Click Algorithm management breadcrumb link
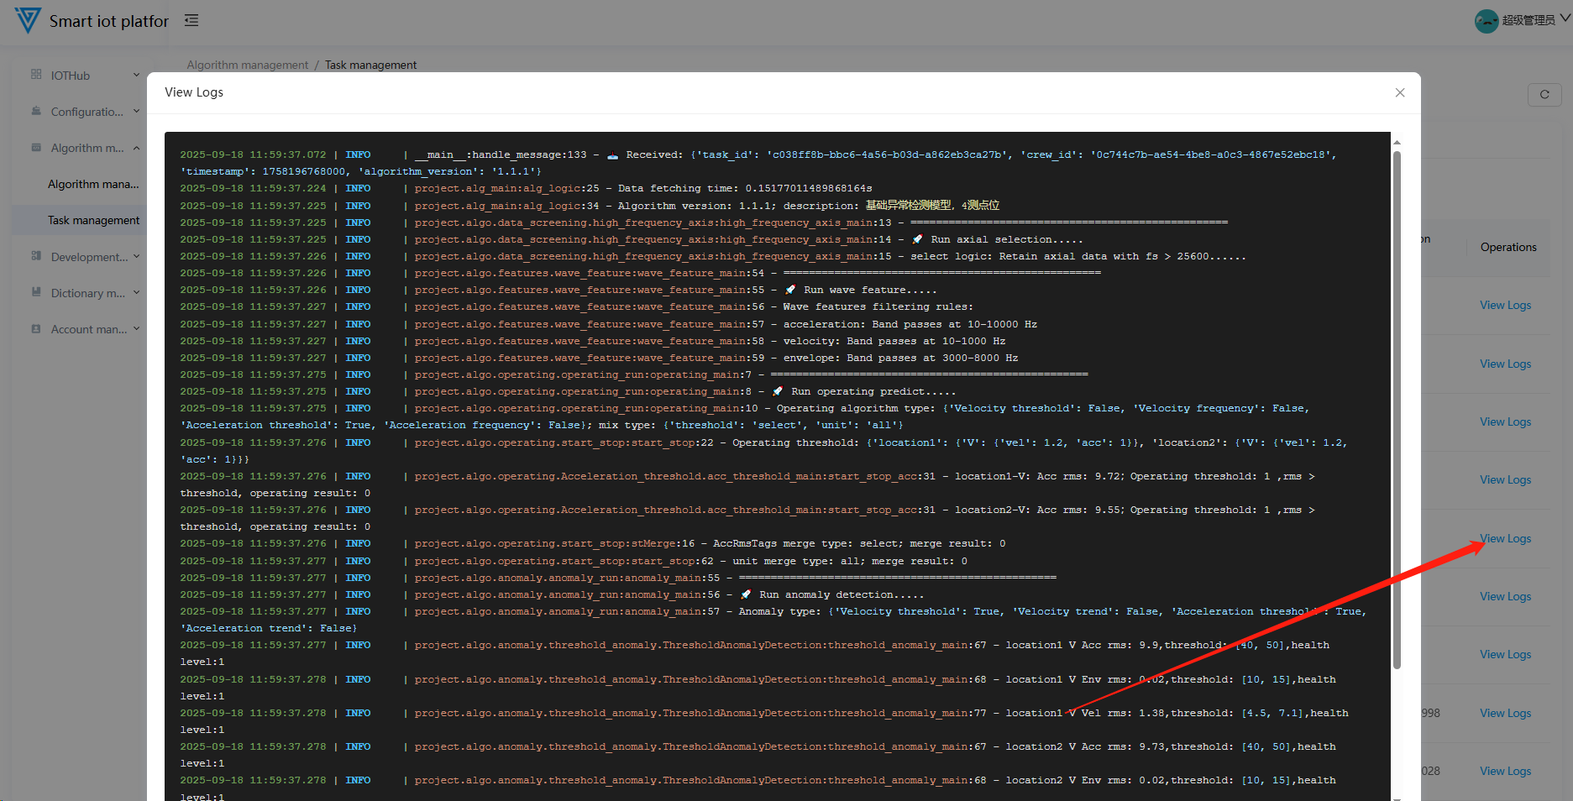 [247, 65]
